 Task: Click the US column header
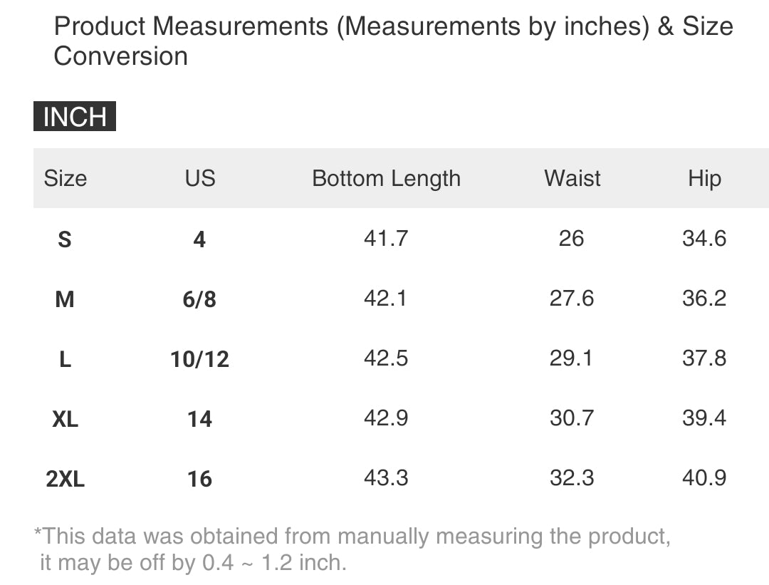(x=199, y=178)
